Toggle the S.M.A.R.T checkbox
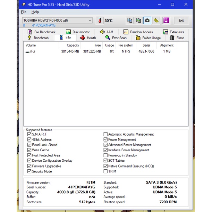Screen dimensions: 212x212 click(x=29, y=134)
